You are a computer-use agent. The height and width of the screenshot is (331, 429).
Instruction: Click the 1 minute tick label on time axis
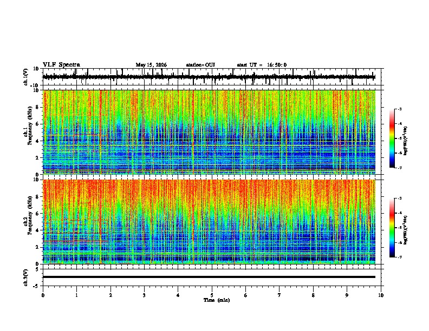coord(76,295)
